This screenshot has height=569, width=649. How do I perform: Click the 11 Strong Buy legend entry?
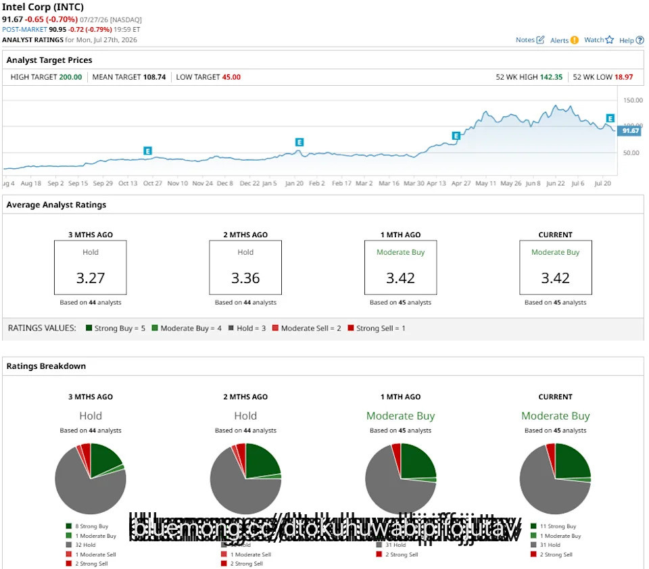(x=553, y=526)
